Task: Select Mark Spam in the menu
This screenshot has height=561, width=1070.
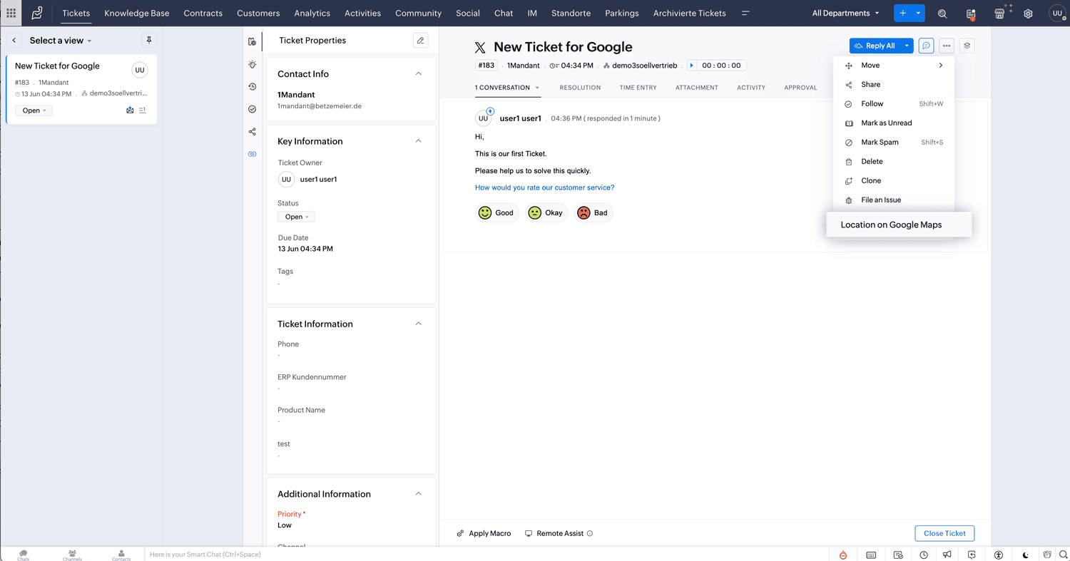Action: pyautogui.click(x=894, y=143)
